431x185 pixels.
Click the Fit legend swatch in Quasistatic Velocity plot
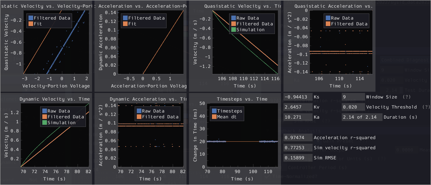pos(30,24)
